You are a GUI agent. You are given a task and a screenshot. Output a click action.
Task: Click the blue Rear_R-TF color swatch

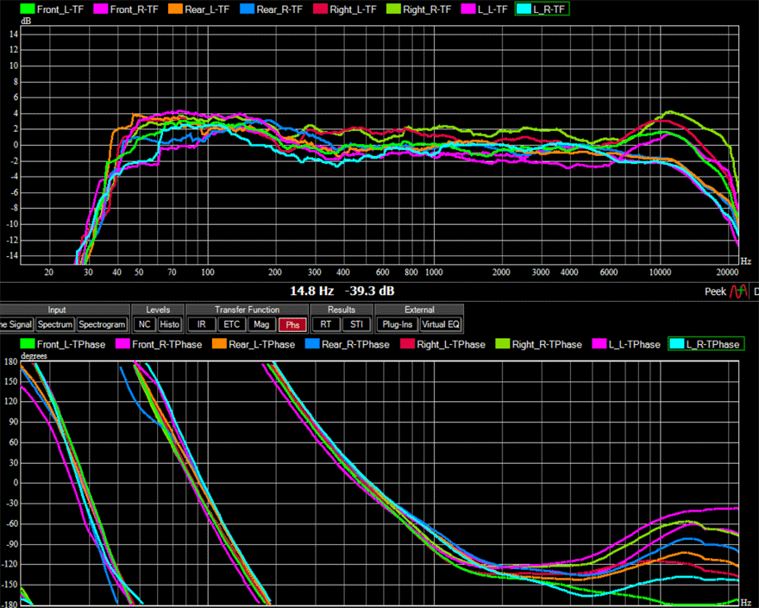[x=247, y=9]
